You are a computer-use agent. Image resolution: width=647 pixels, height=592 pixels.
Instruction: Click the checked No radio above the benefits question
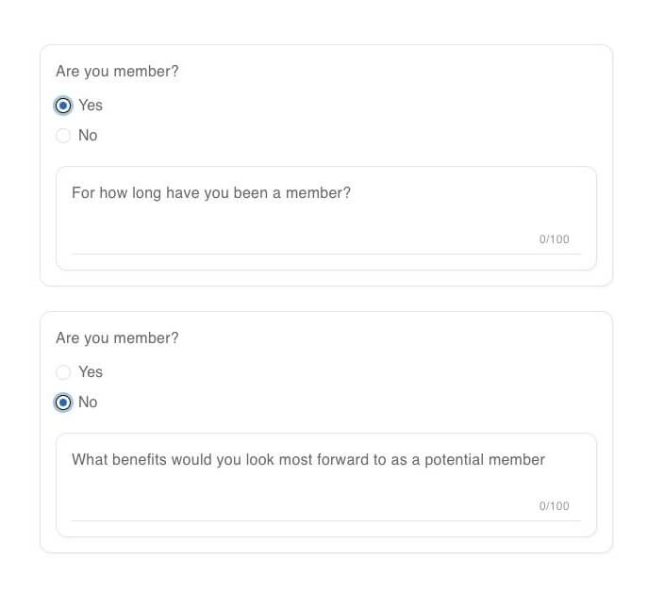click(63, 403)
